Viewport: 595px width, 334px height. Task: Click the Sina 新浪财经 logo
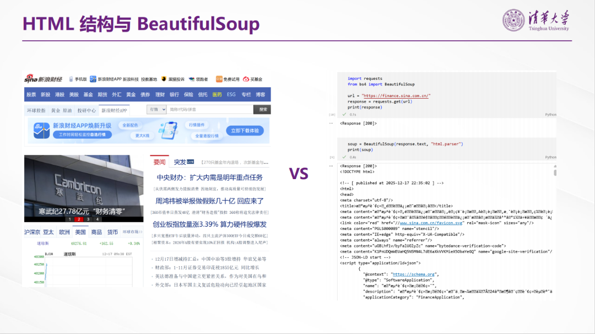(43, 79)
